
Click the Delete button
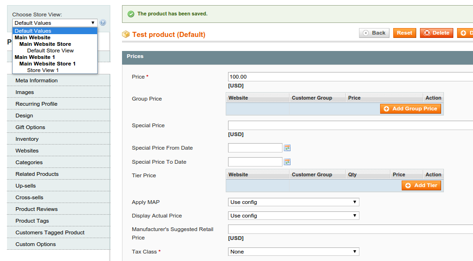[436, 33]
